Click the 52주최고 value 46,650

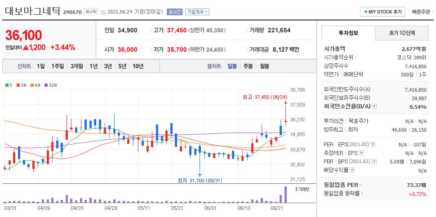(x=400, y=130)
